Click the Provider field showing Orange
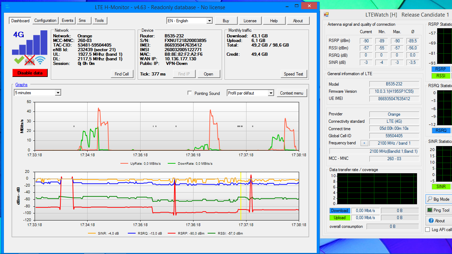The width and height of the screenshot is (452, 254). [x=394, y=114]
